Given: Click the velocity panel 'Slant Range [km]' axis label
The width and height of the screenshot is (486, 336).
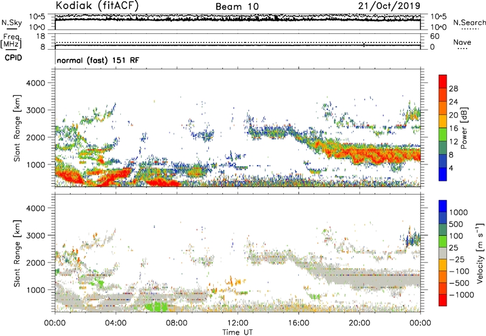Looking at the screenshot, I should point(17,254).
